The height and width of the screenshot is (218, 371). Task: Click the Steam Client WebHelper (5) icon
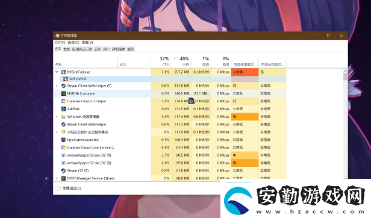pos(63,86)
